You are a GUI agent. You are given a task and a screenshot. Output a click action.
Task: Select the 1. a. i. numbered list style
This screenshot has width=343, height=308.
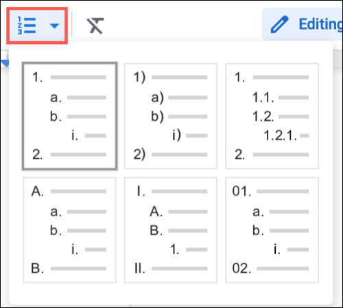click(70, 116)
